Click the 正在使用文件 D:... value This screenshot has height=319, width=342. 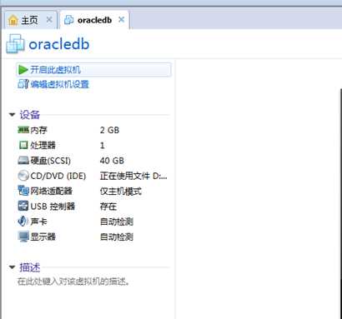coord(133,176)
